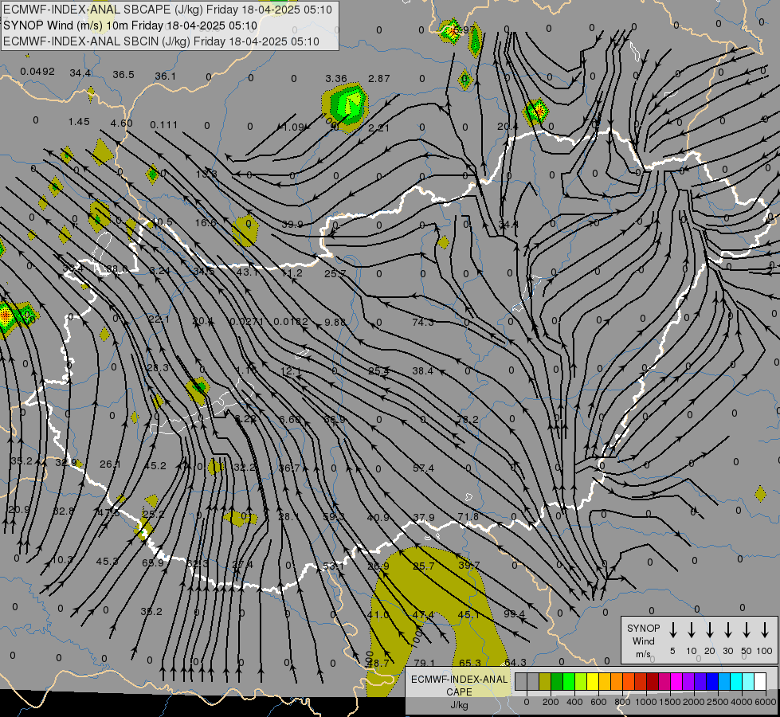Click the grid value 36.5
Screen dimensions: 780x717
tap(123, 75)
